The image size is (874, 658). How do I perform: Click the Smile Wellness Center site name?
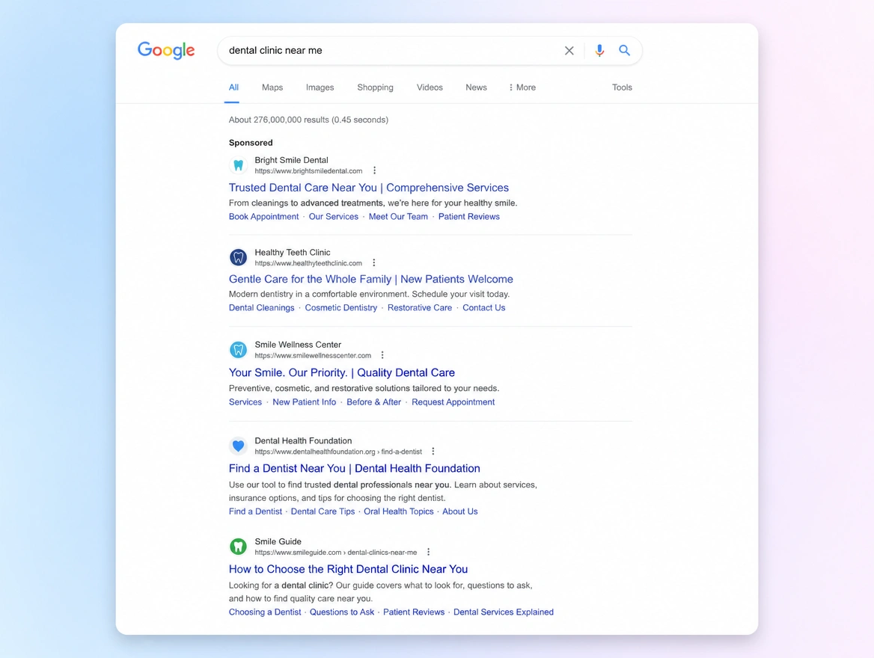[x=298, y=345]
